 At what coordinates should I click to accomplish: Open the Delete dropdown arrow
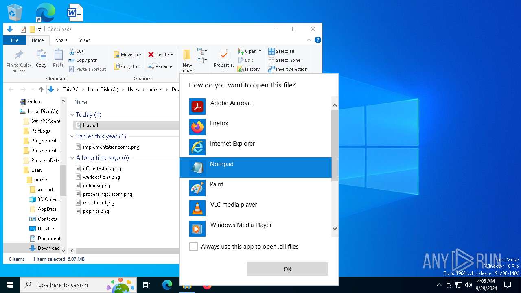[172, 55]
